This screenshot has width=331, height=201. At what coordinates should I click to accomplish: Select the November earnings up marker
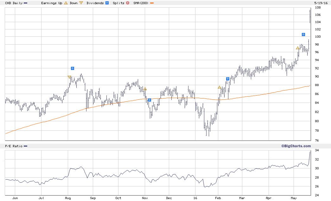click(145, 89)
